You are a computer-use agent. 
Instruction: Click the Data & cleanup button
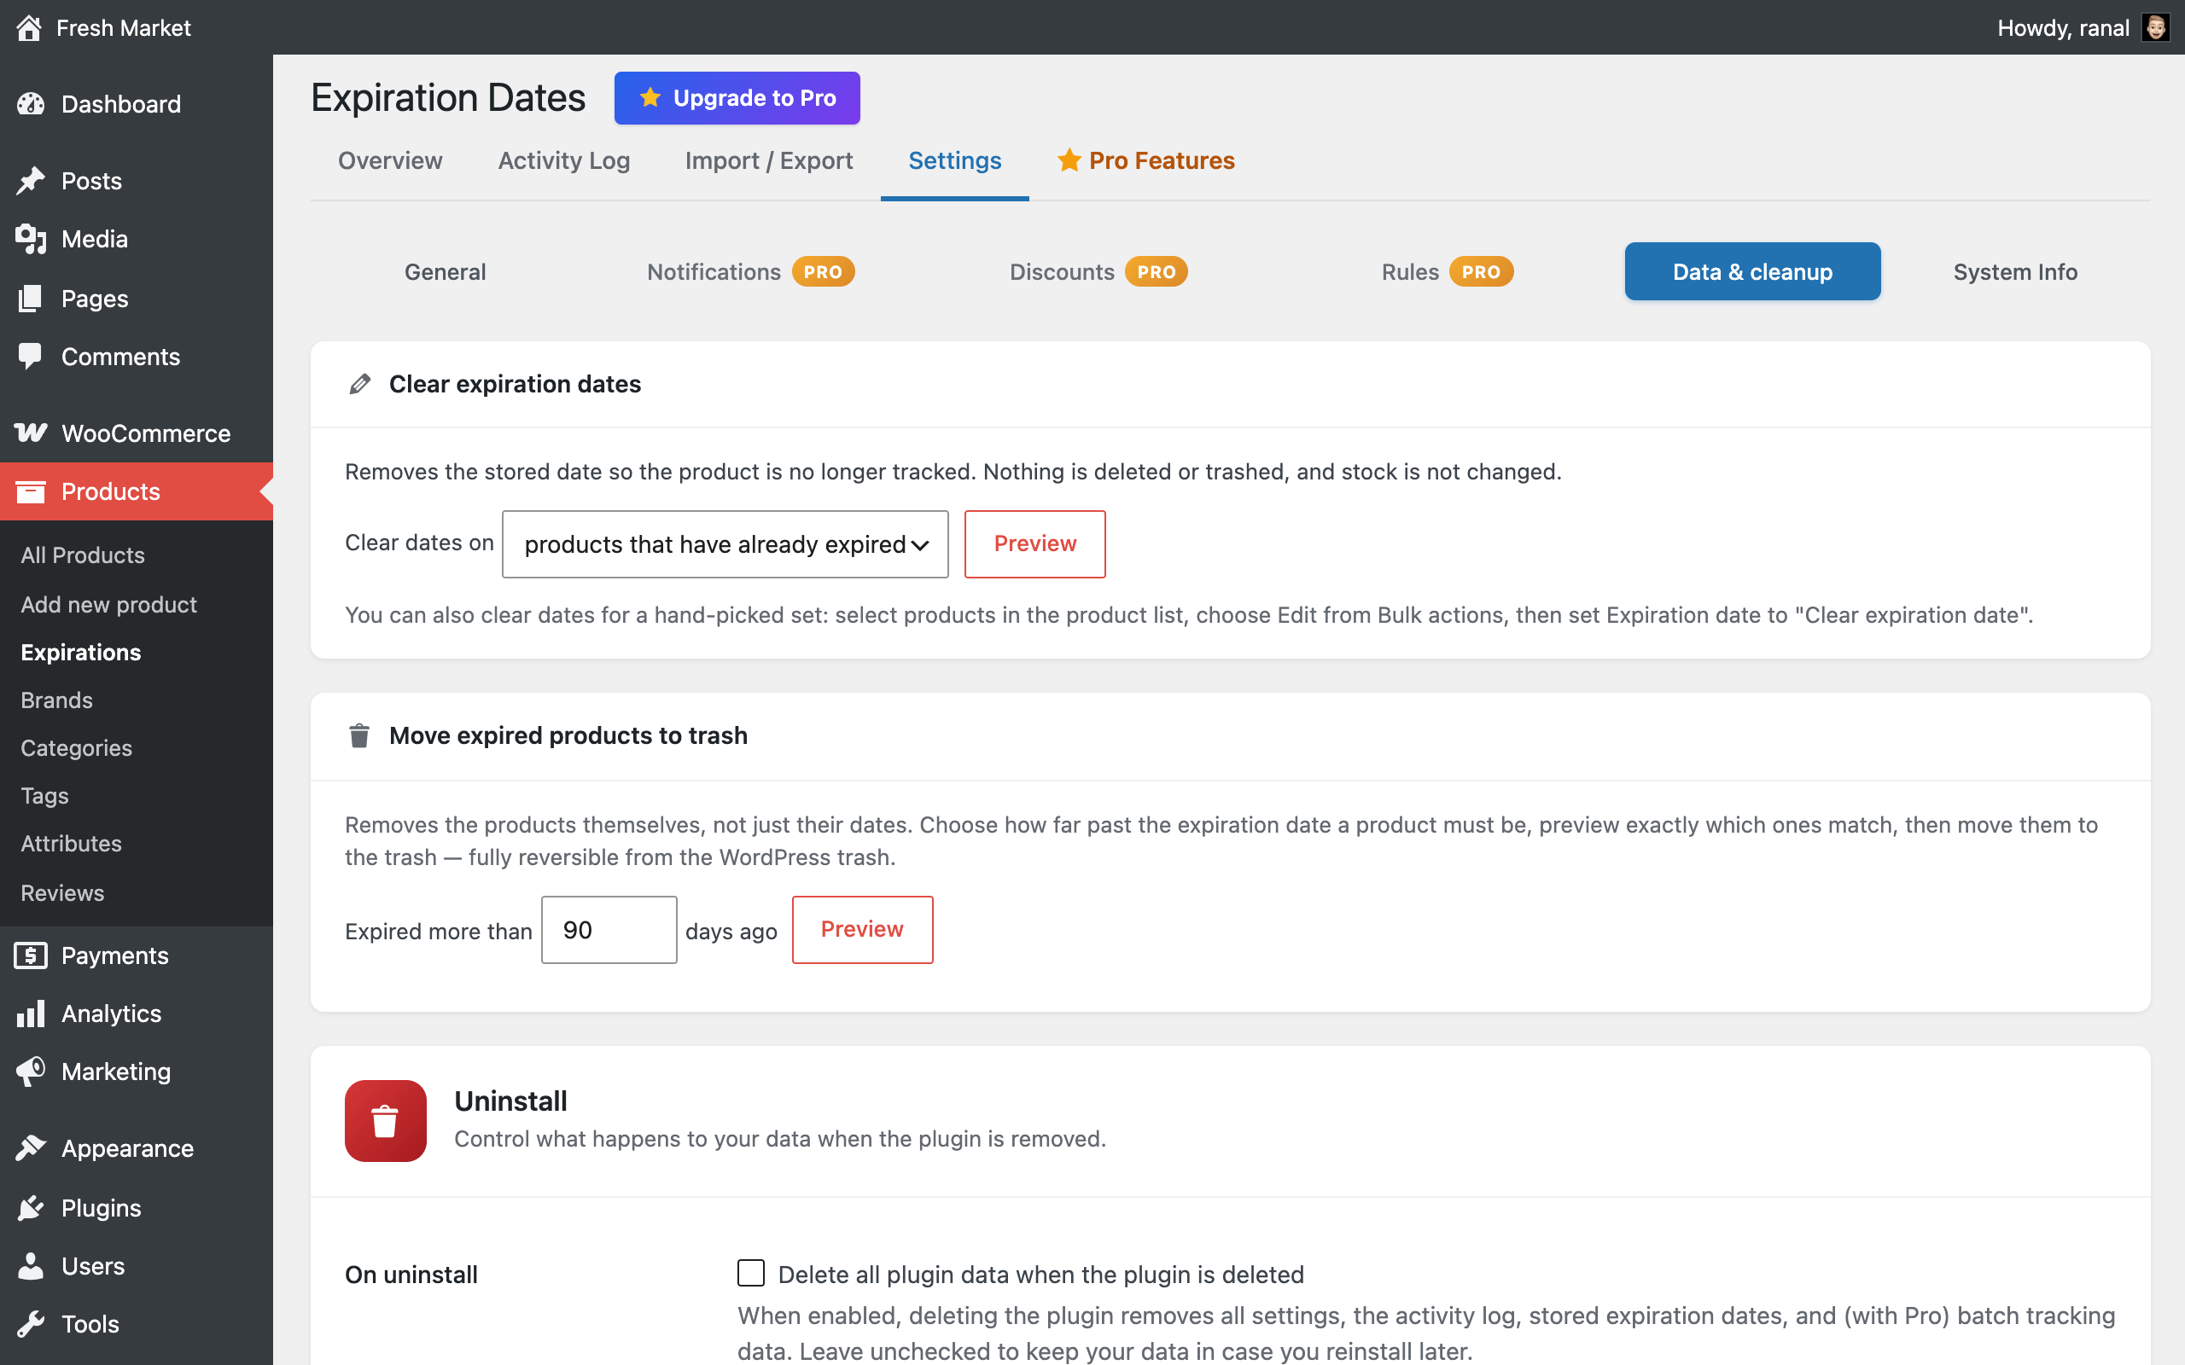click(1752, 272)
